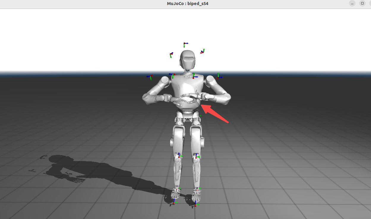Maximize the MuJoCo viewer window
The image size is (371, 219).
click(x=362, y=4)
